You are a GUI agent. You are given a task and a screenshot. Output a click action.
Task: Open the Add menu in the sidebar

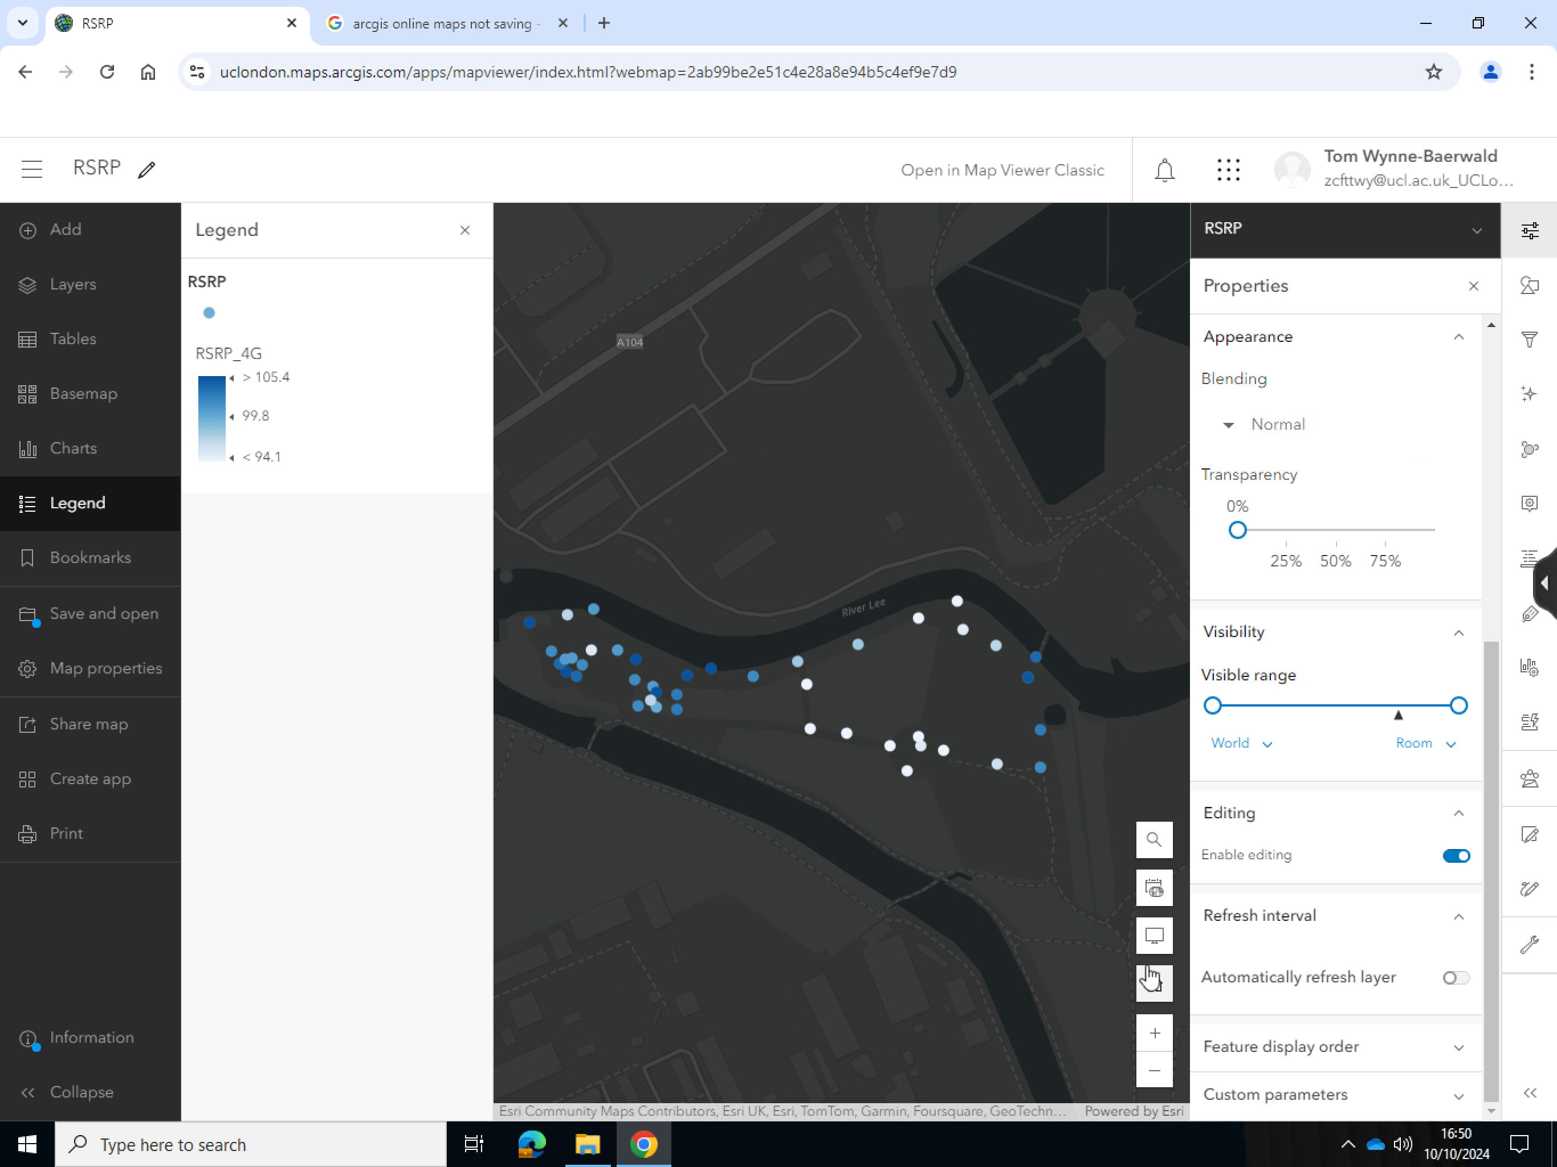coord(90,230)
